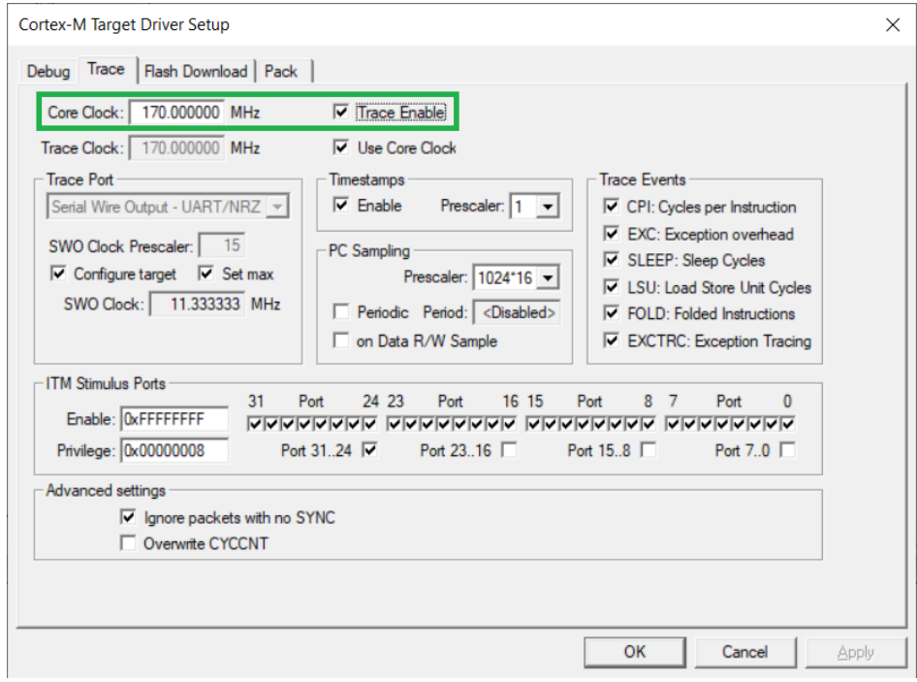Check Port 23..16 privilege checkbox
The image size is (917, 682).
[x=509, y=449]
